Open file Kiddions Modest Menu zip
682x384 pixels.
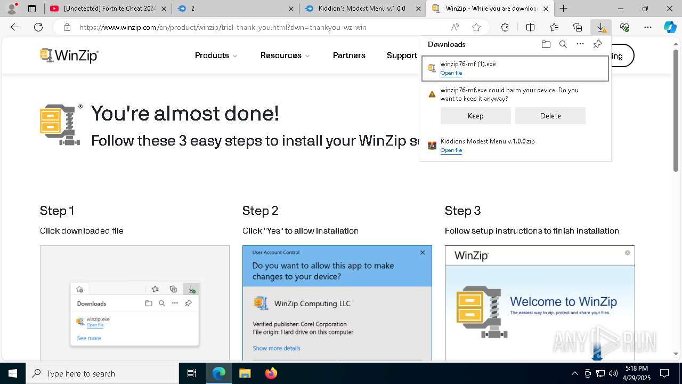[451, 150]
